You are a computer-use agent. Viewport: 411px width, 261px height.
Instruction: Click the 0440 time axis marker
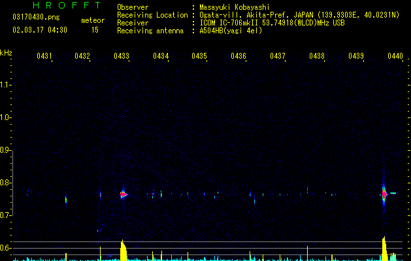(x=395, y=55)
